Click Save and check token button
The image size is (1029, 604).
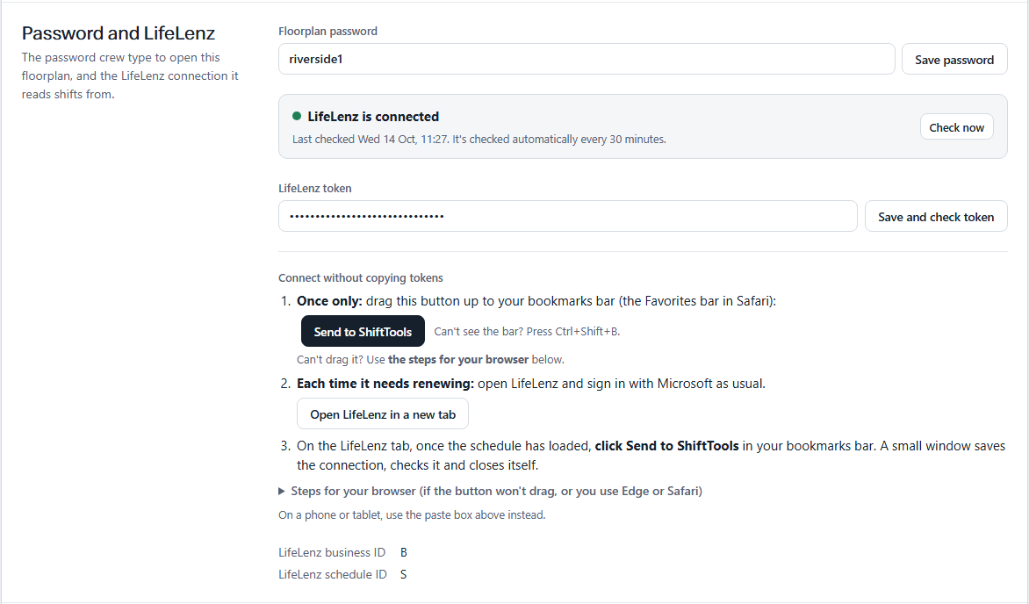pyautogui.click(x=936, y=216)
